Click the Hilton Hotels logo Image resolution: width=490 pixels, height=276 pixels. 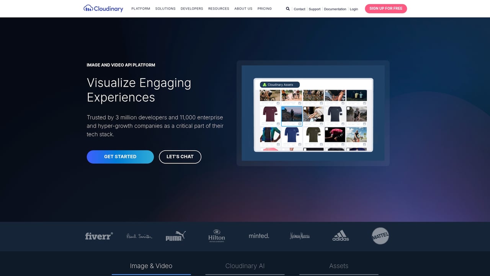[216, 236]
